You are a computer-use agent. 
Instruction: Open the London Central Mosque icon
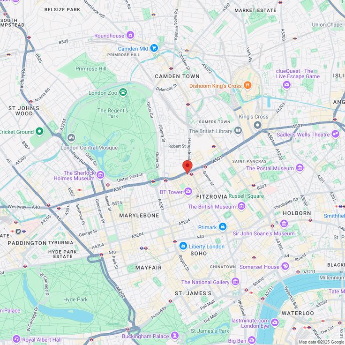pos(71,138)
